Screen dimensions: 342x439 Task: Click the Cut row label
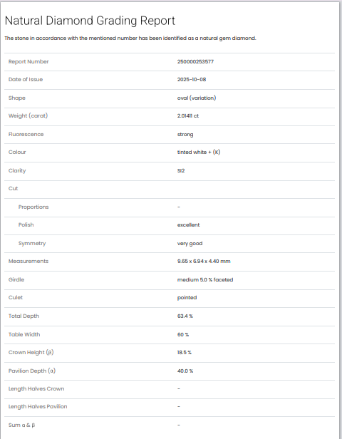coord(13,188)
